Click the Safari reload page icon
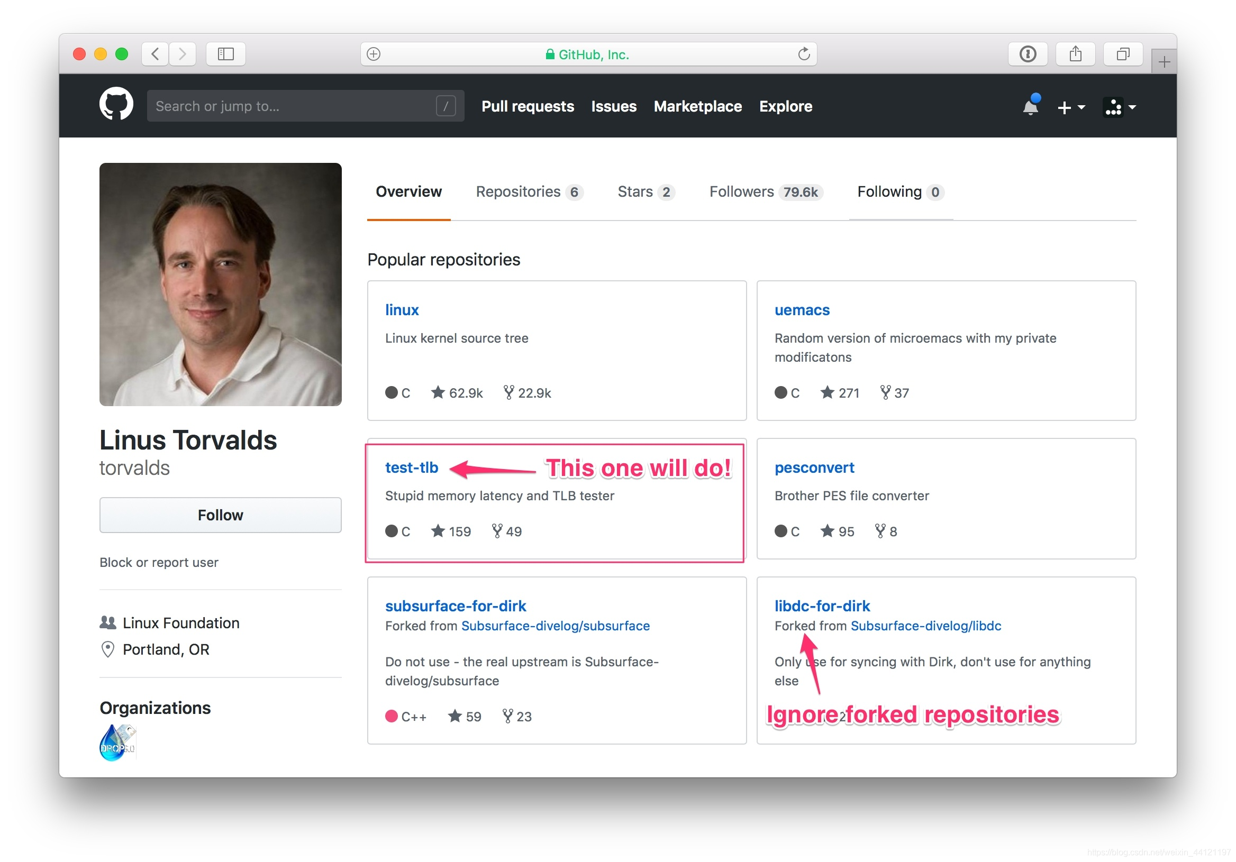The image size is (1236, 862). (x=803, y=54)
